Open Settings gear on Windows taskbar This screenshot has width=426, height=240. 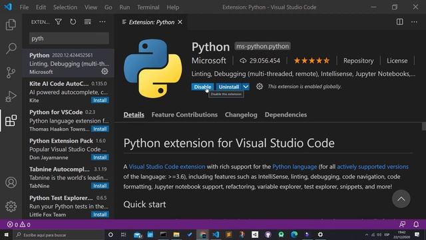tap(320, 235)
